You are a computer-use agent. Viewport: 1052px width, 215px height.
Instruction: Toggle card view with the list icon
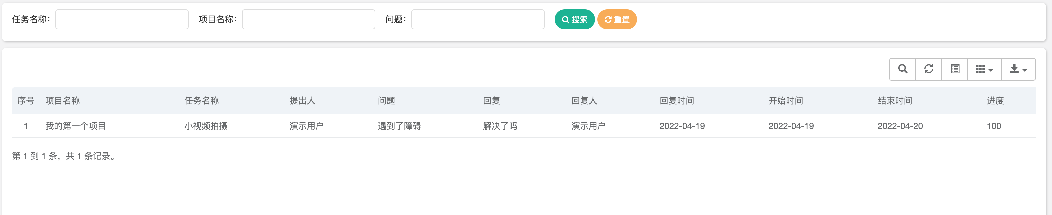[x=955, y=69]
